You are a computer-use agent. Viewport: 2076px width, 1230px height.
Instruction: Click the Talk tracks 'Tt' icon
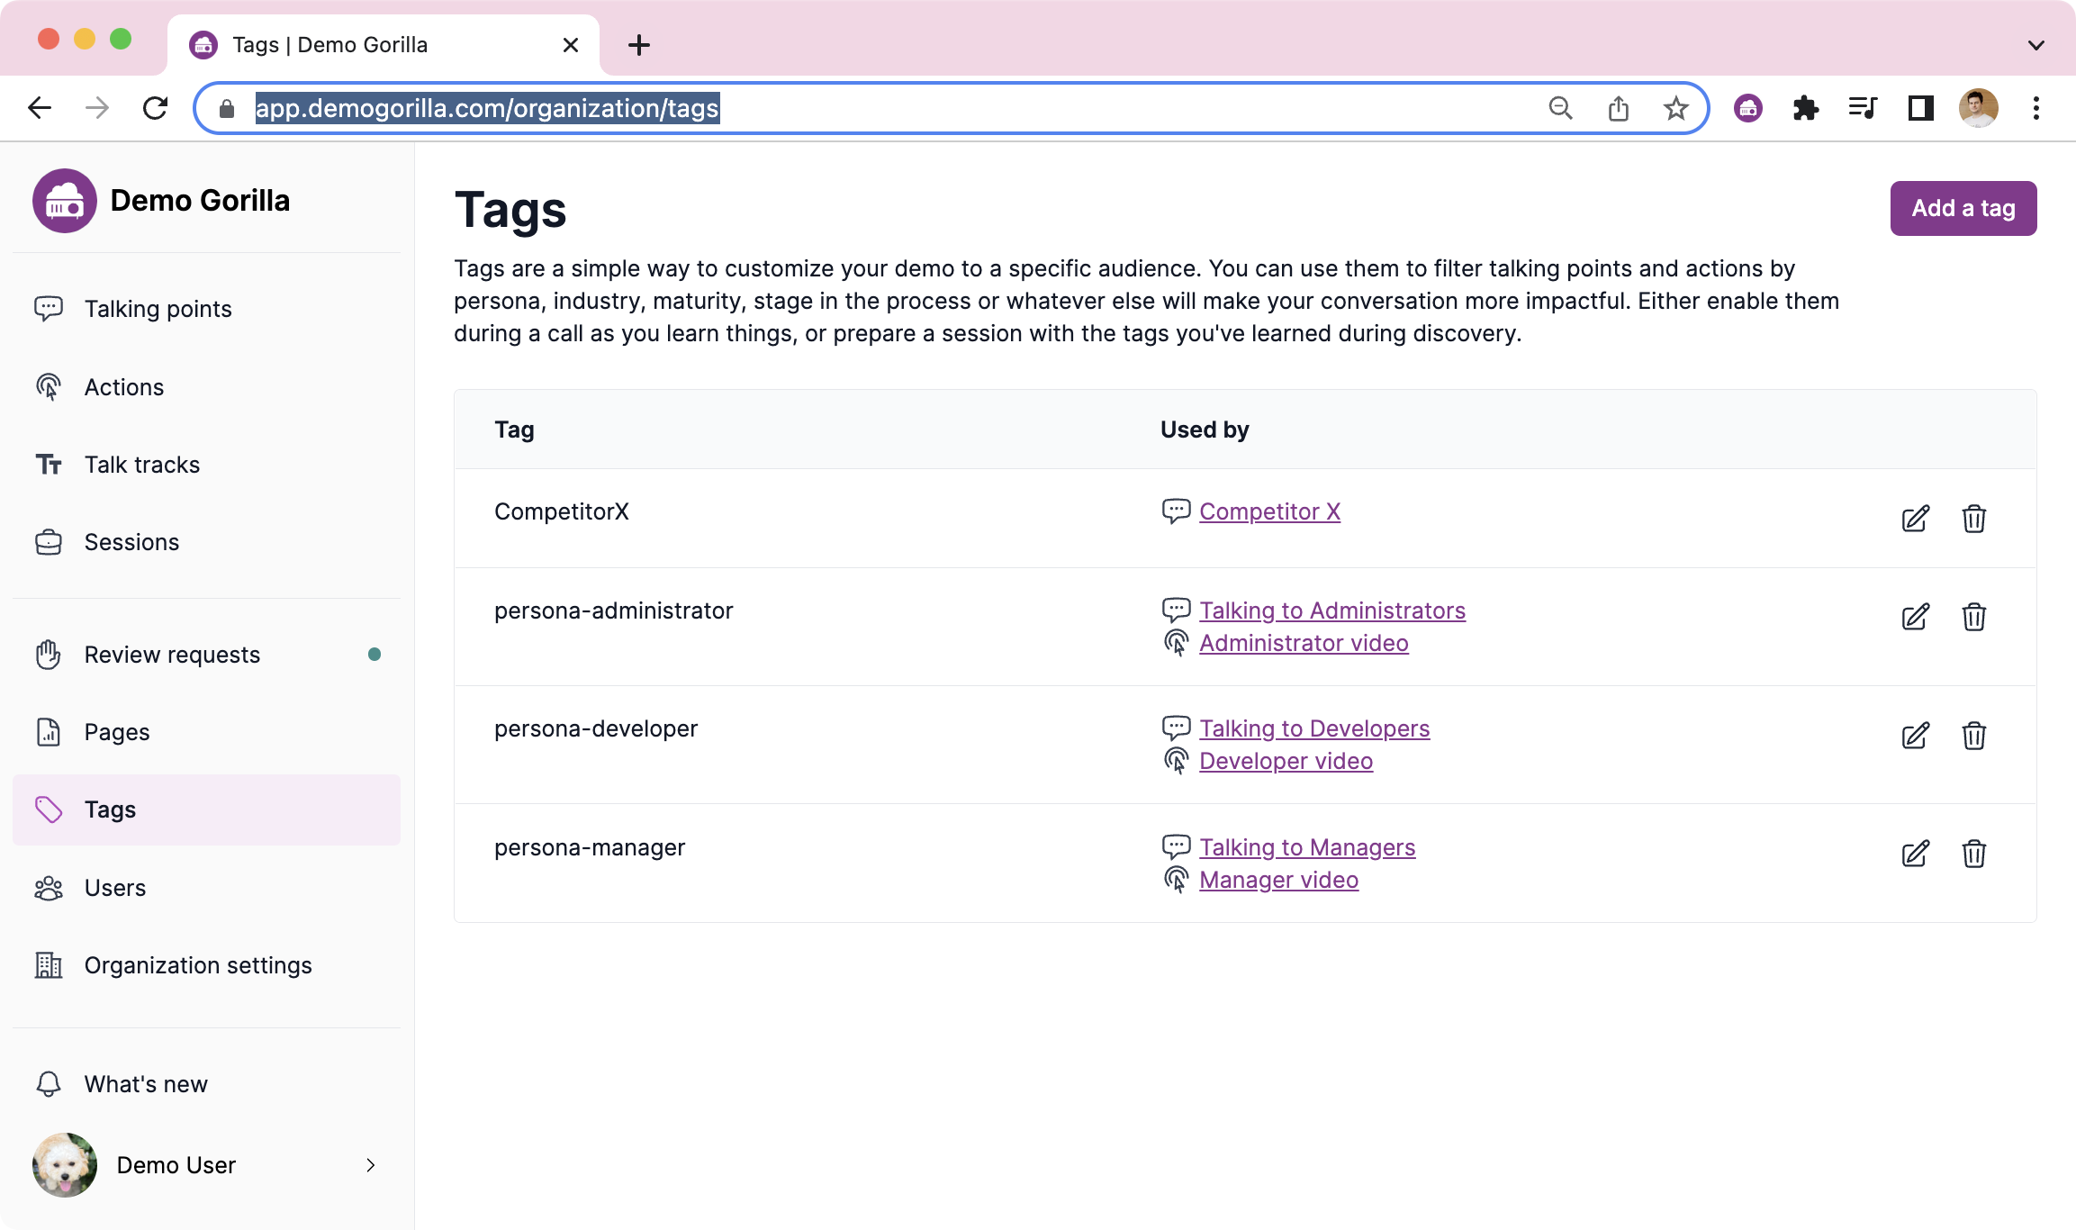49,465
